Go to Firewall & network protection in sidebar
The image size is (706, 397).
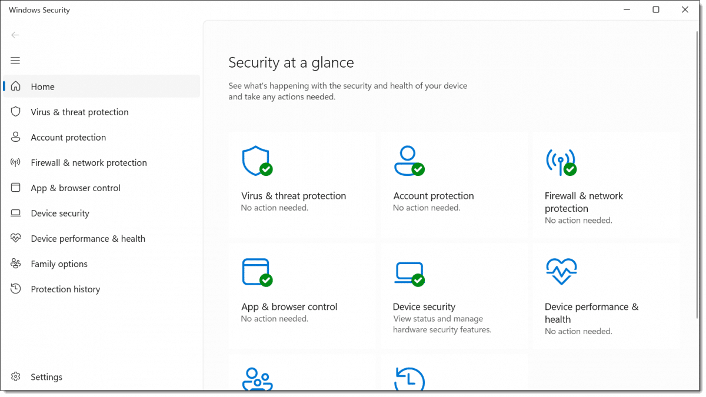101,162
